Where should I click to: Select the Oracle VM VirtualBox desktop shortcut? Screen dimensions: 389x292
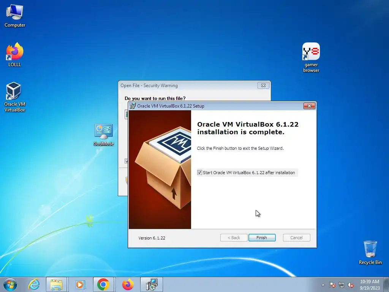[x=15, y=97]
